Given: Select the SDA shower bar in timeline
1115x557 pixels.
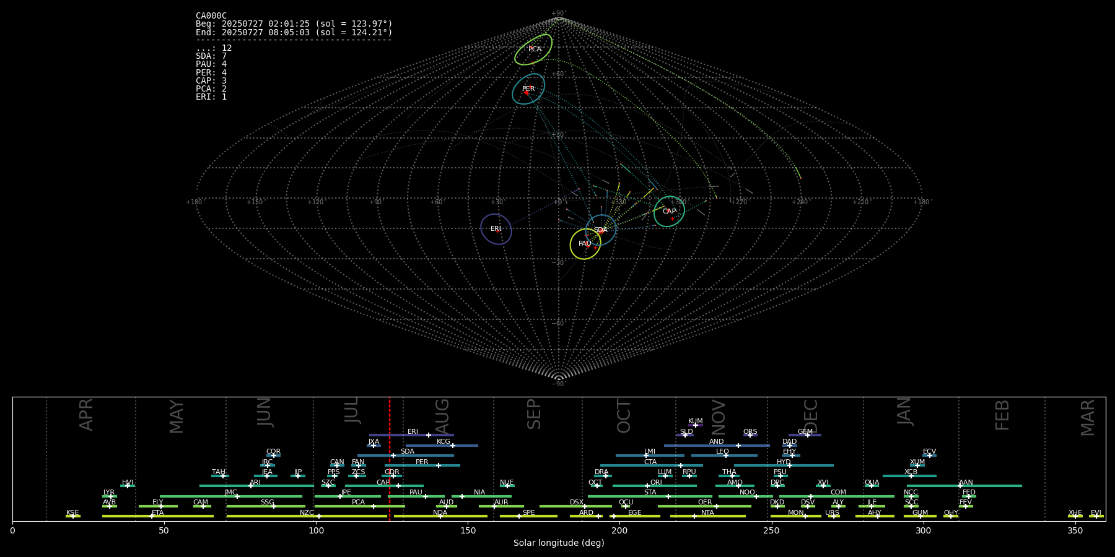Looking at the screenshot, I should (406, 456).
